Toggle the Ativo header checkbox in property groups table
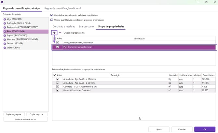 coord(55,38)
